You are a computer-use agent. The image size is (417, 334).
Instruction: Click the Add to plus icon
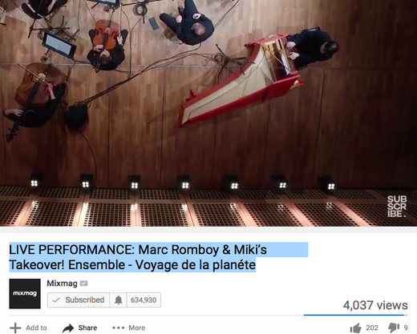tap(15, 328)
